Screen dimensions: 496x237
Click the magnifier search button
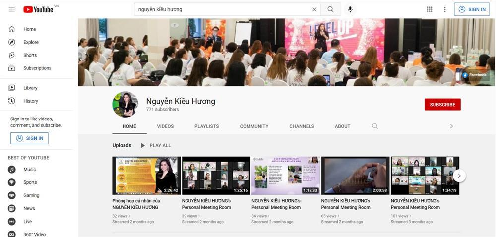tap(330, 9)
